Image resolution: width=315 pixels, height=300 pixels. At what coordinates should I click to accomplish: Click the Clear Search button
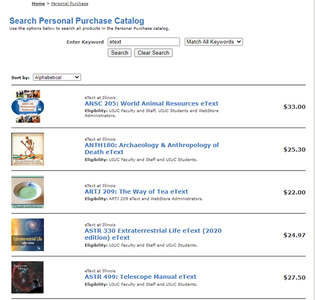[x=153, y=53]
